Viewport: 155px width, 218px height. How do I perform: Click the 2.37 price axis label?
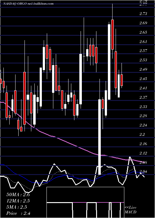tap(143, 97)
